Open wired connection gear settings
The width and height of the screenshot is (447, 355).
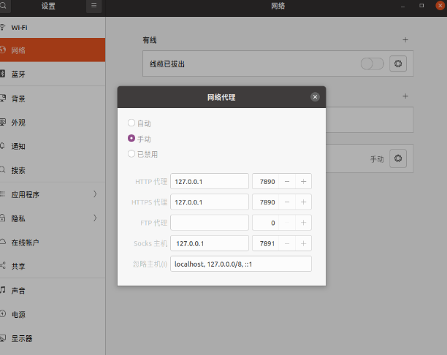click(397, 64)
